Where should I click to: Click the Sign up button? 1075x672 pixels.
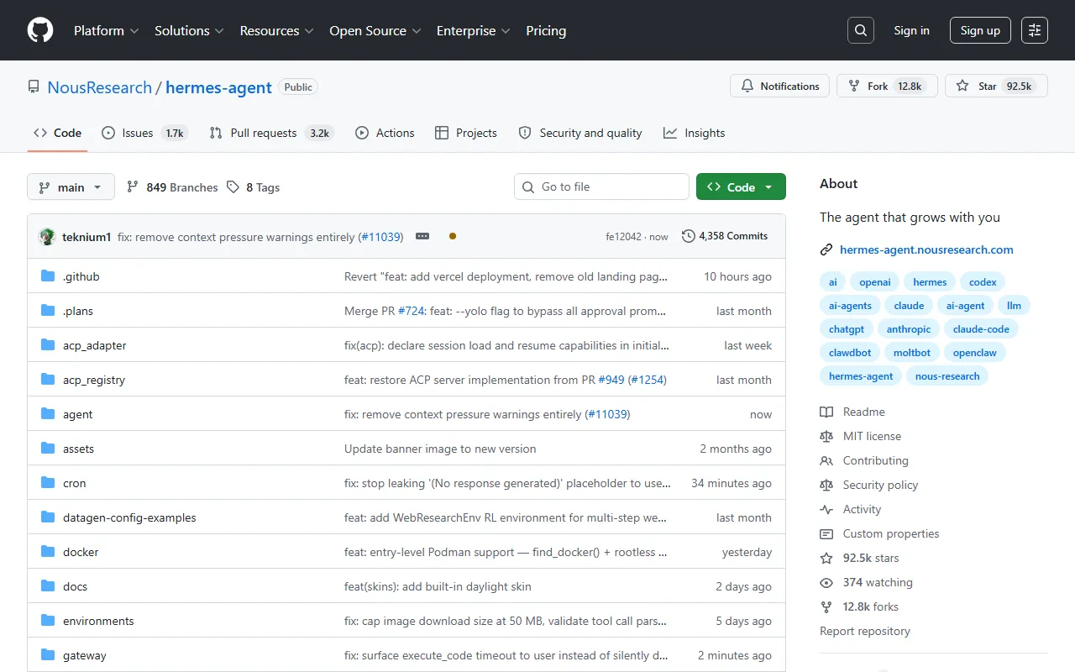click(x=980, y=30)
